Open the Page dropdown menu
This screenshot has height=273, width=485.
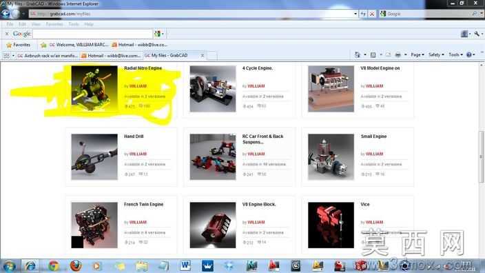pyautogui.click(x=417, y=54)
